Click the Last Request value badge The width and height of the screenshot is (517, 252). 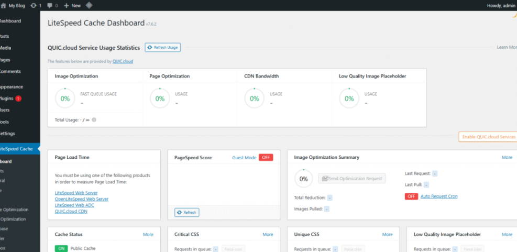(435, 173)
